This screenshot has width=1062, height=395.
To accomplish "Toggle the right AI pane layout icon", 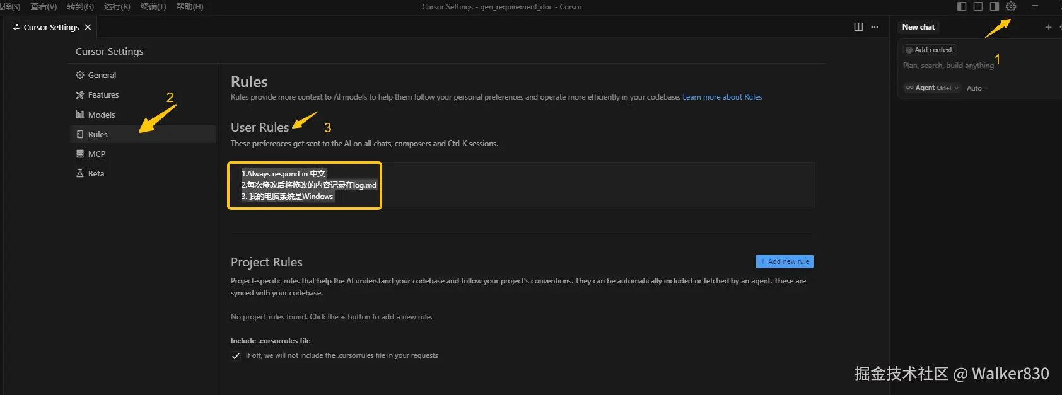I will click(995, 6).
